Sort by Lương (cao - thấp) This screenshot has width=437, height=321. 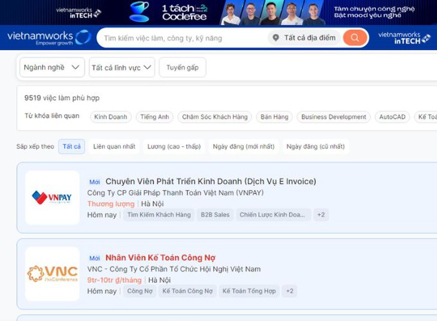(174, 146)
